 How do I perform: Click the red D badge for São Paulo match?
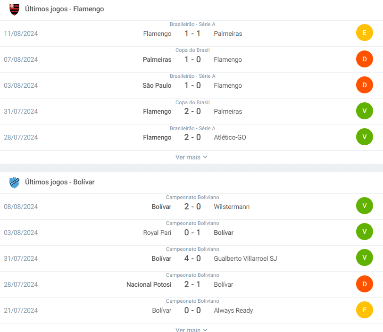point(365,85)
